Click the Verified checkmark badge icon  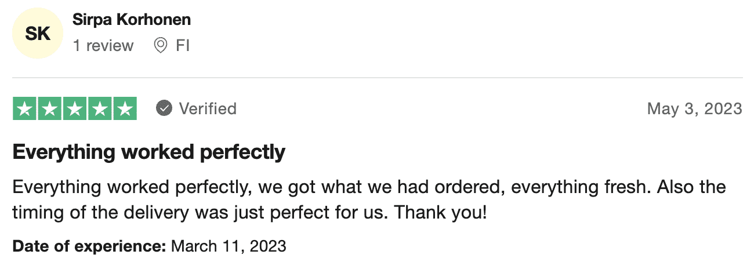pyautogui.click(x=164, y=108)
